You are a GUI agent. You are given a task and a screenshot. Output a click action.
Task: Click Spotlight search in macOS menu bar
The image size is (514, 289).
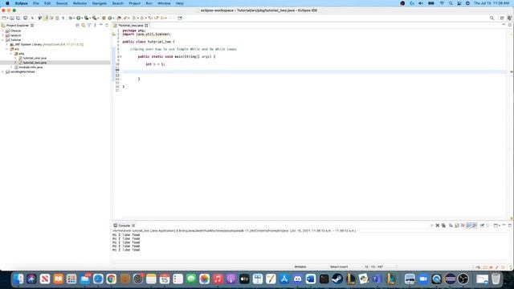451,3
